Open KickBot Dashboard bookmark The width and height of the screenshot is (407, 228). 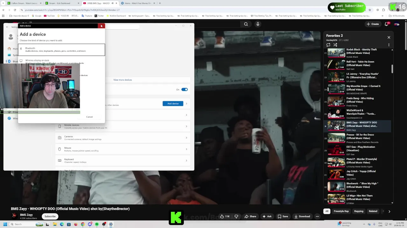tap(116, 16)
